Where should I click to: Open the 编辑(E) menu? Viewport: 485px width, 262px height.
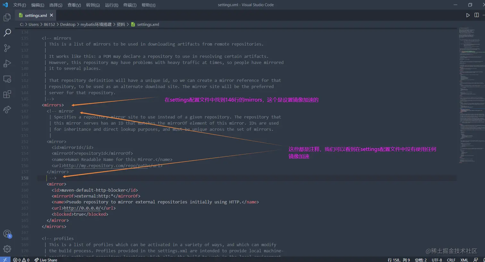[x=38, y=5]
